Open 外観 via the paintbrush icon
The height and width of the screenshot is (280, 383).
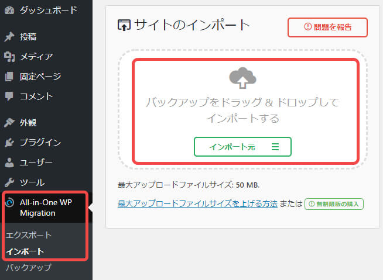(x=9, y=123)
